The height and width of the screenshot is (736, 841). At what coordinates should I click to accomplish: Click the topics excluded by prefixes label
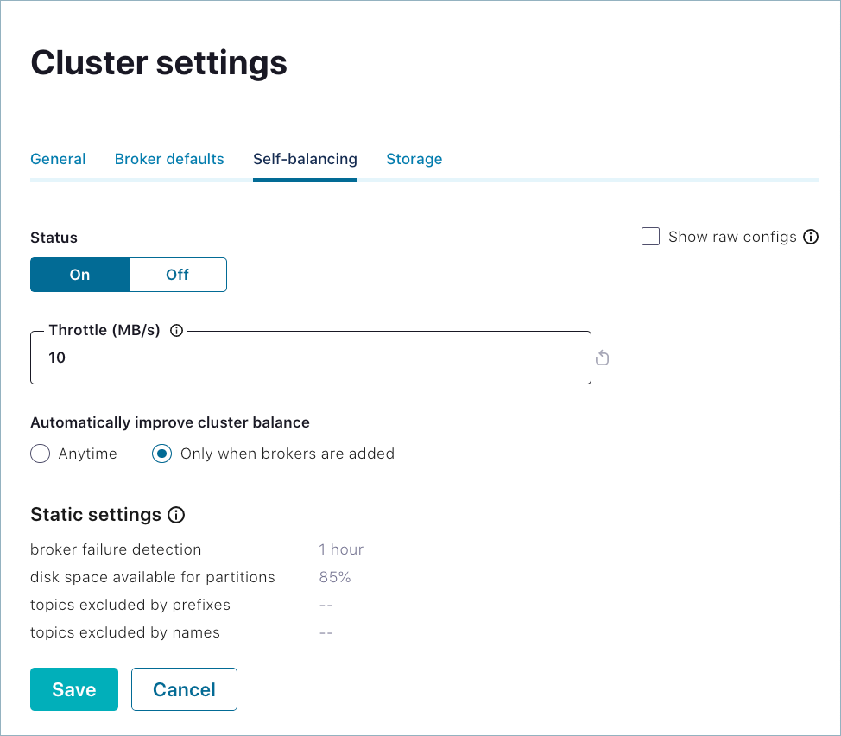(x=130, y=605)
